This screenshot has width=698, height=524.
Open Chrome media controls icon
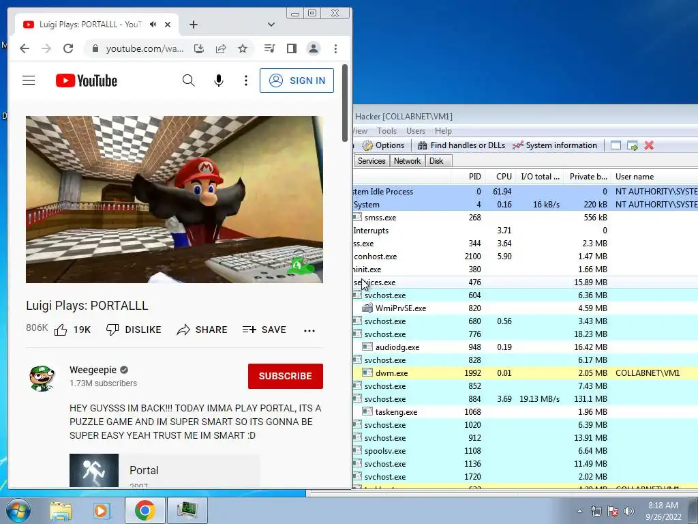pos(270,48)
